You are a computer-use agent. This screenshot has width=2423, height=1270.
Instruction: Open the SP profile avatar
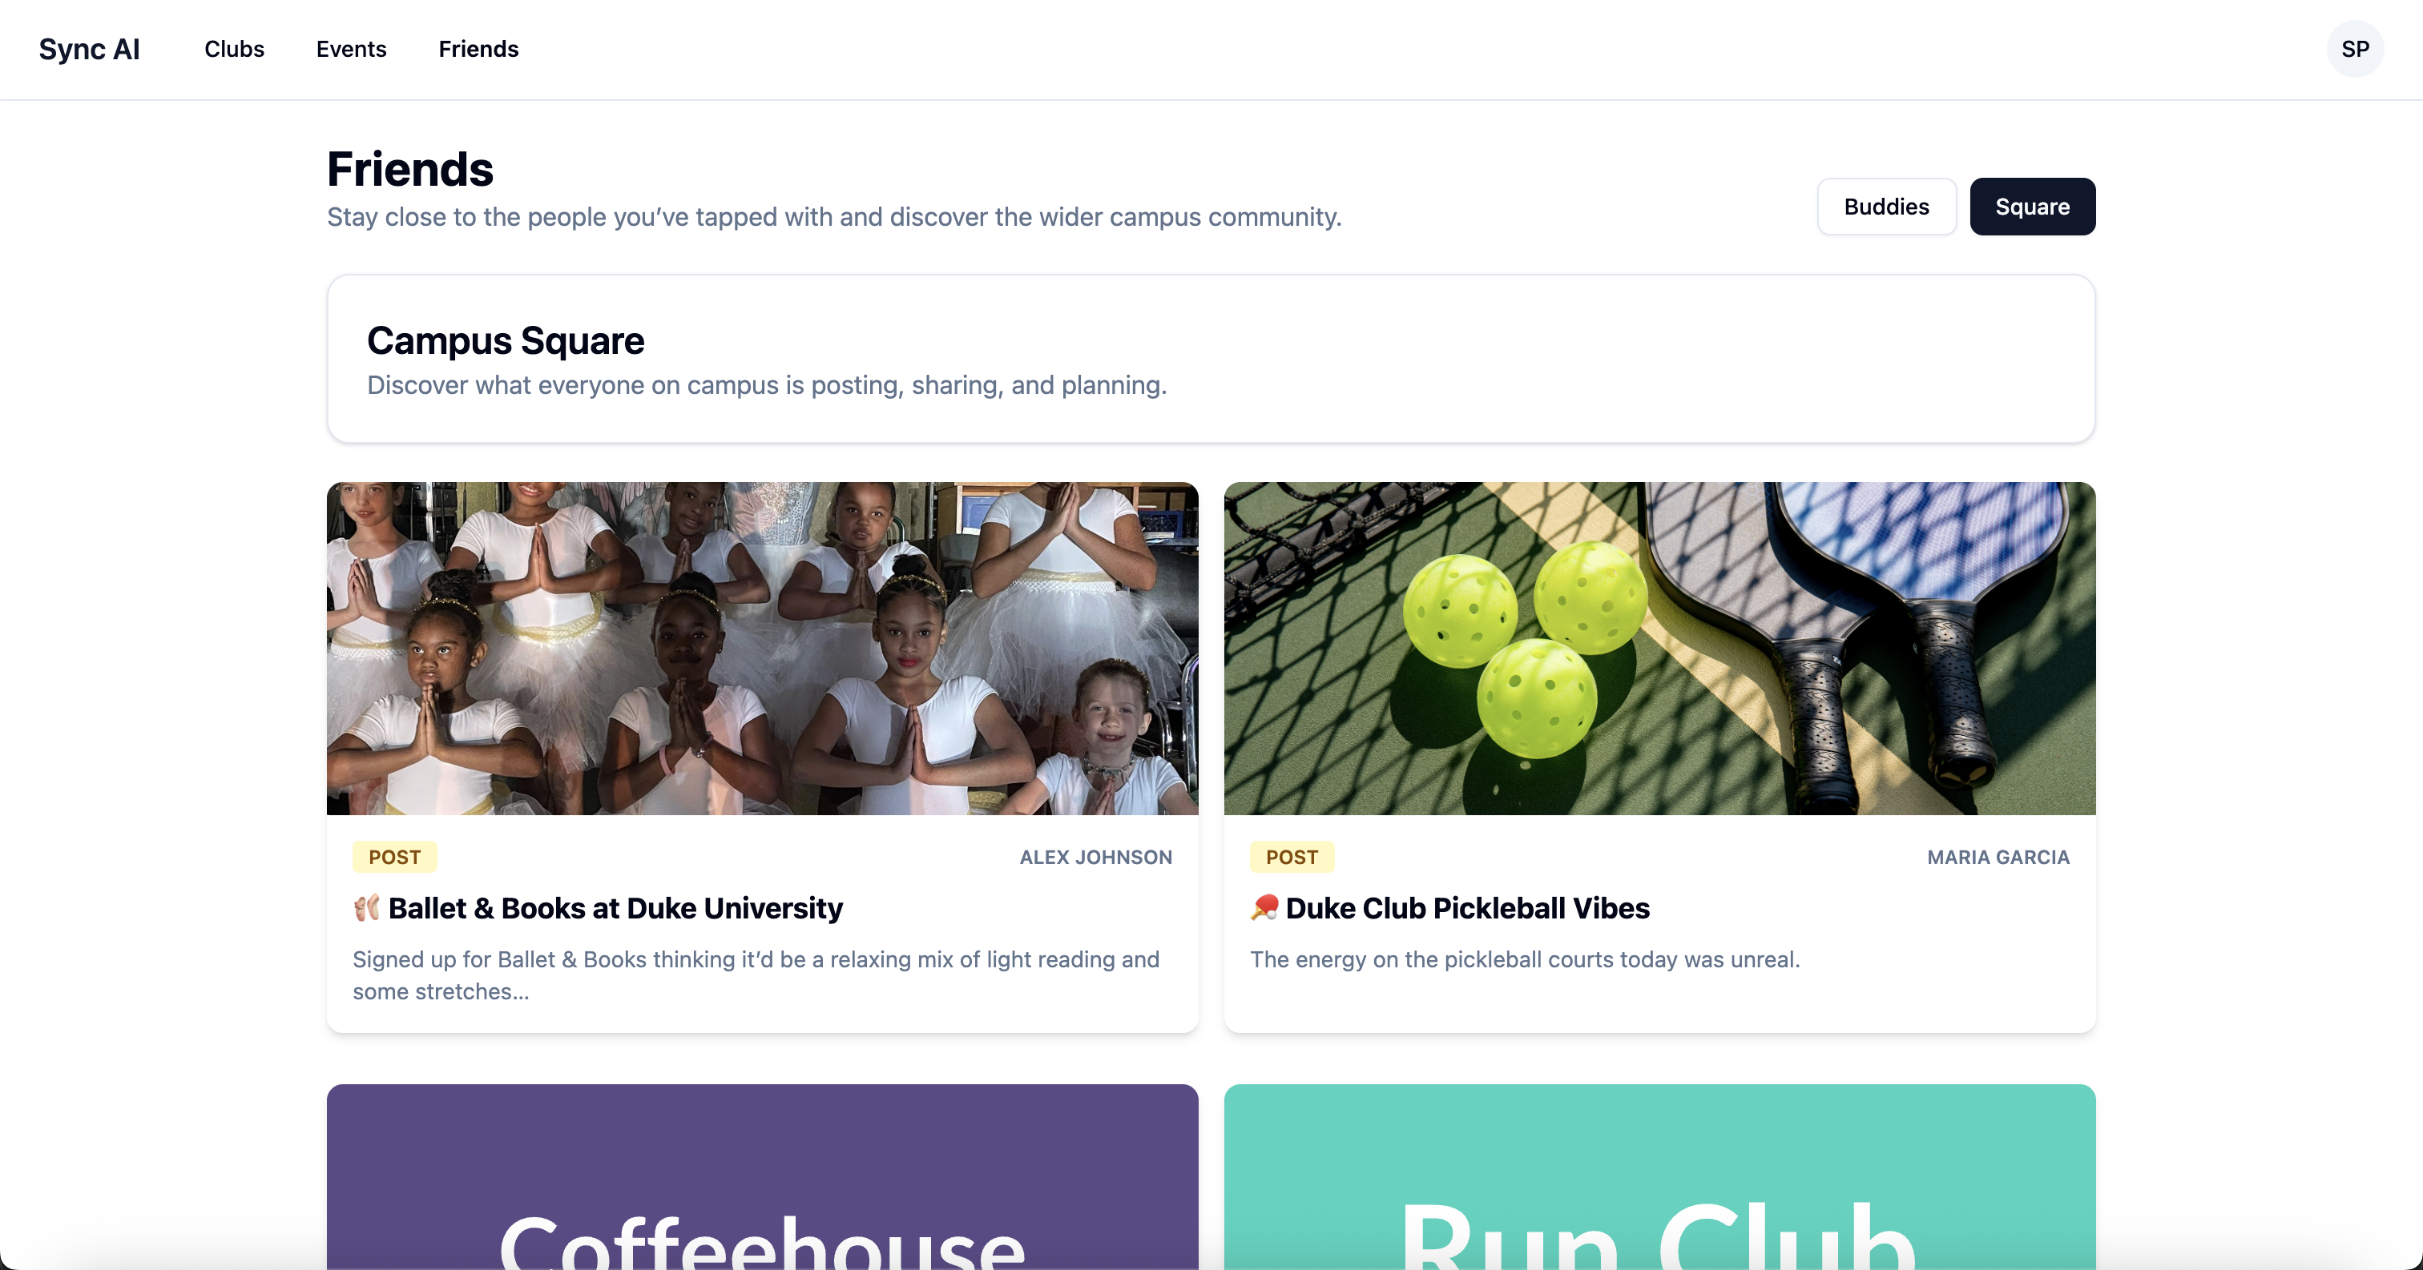(x=2354, y=49)
